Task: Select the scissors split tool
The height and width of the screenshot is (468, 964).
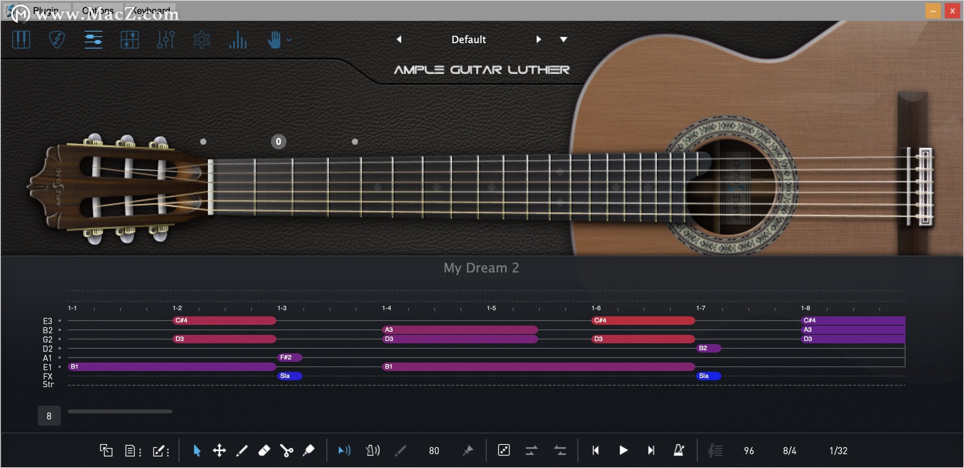Action: tap(287, 450)
